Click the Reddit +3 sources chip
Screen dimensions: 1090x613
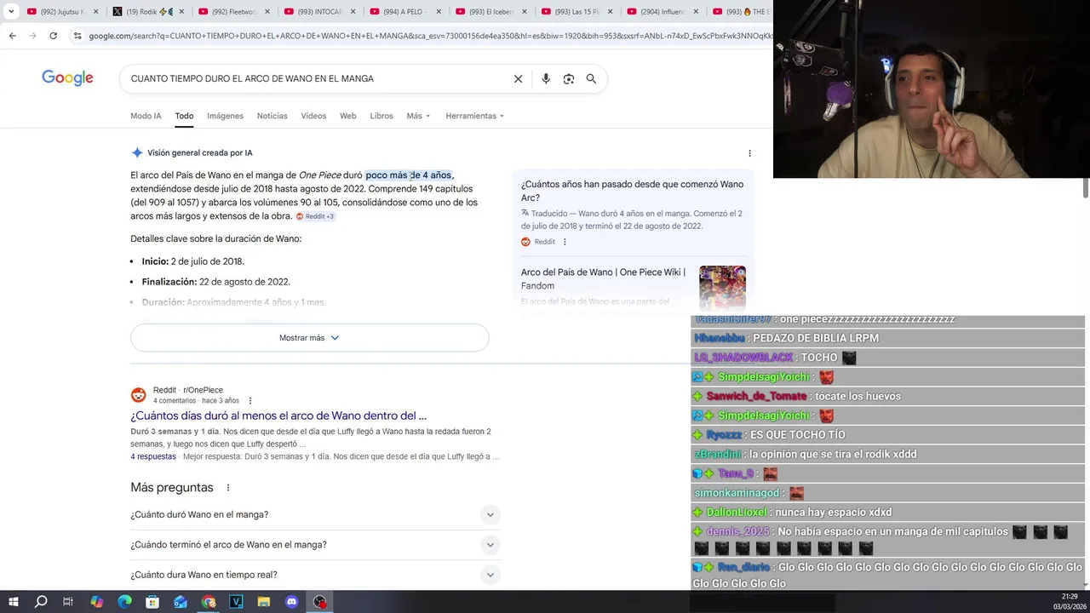click(315, 216)
